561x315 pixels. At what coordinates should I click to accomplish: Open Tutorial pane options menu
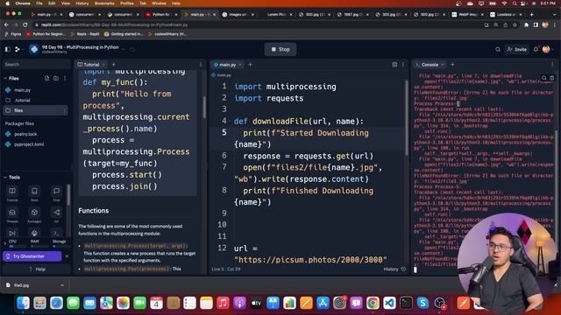coord(201,65)
